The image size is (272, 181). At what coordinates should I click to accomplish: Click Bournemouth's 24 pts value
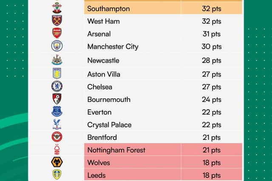tap(212, 100)
